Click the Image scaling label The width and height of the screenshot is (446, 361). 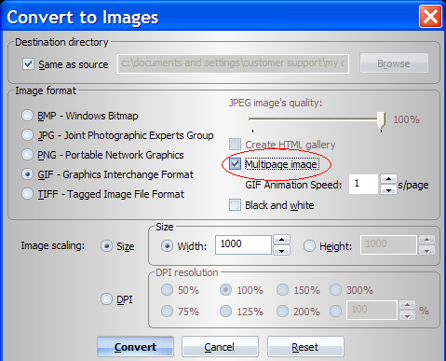tap(53, 245)
